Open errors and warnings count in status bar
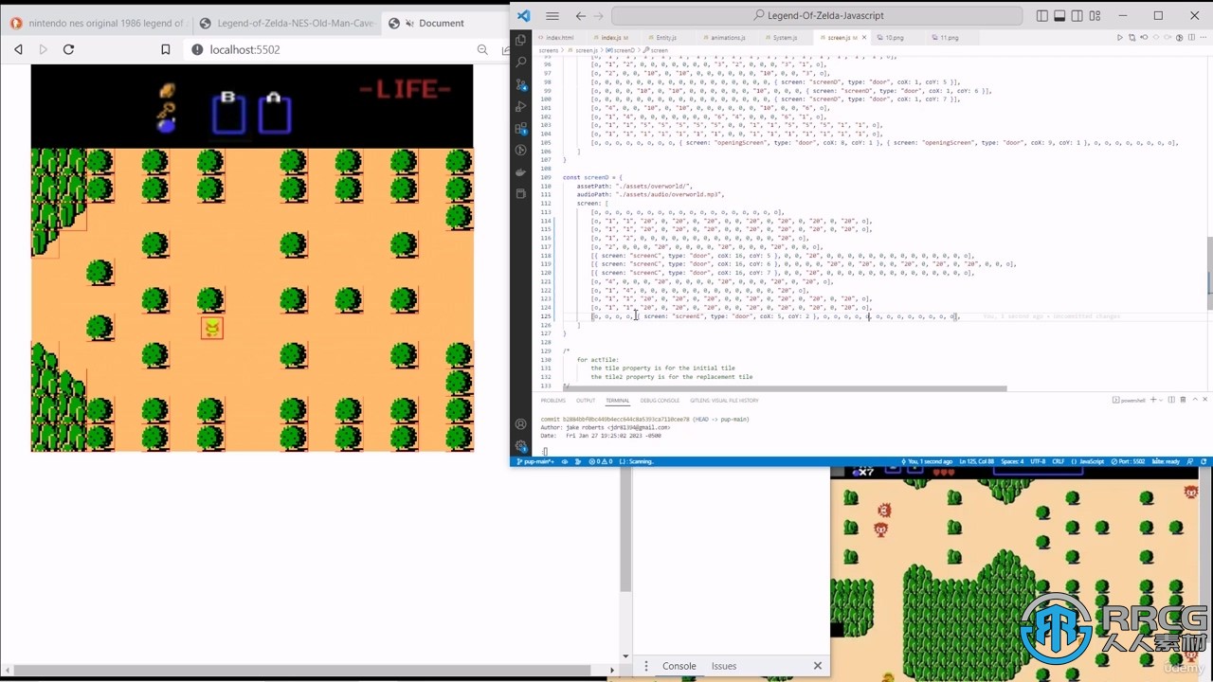 (x=601, y=461)
